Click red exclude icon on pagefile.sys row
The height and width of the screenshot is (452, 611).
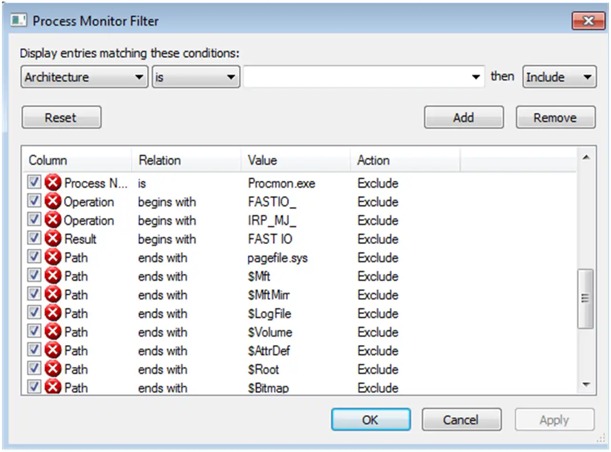pyautogui.click(x=53, y=258)
